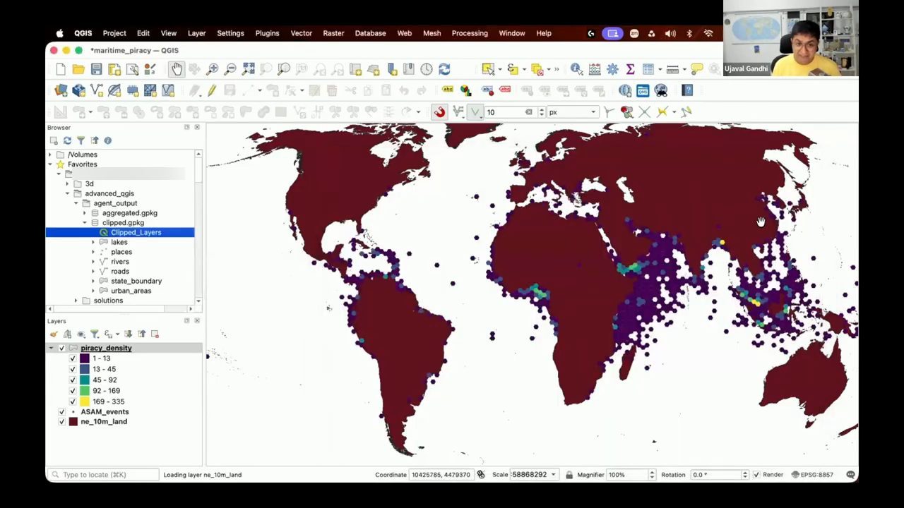
Task: Open the Raster menu
Action: click(x=333, y=33)
